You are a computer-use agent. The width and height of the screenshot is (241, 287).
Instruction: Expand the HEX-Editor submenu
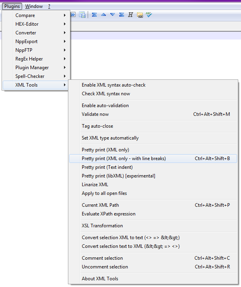click(36, 24)
